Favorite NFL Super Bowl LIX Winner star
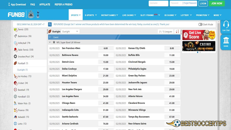Screen dimensions: 231x130 pyautogui.click(x=54, y=42)
